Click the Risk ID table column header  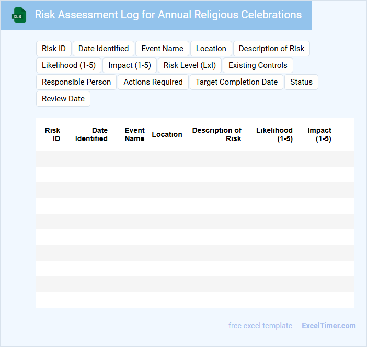click(52, 134)
